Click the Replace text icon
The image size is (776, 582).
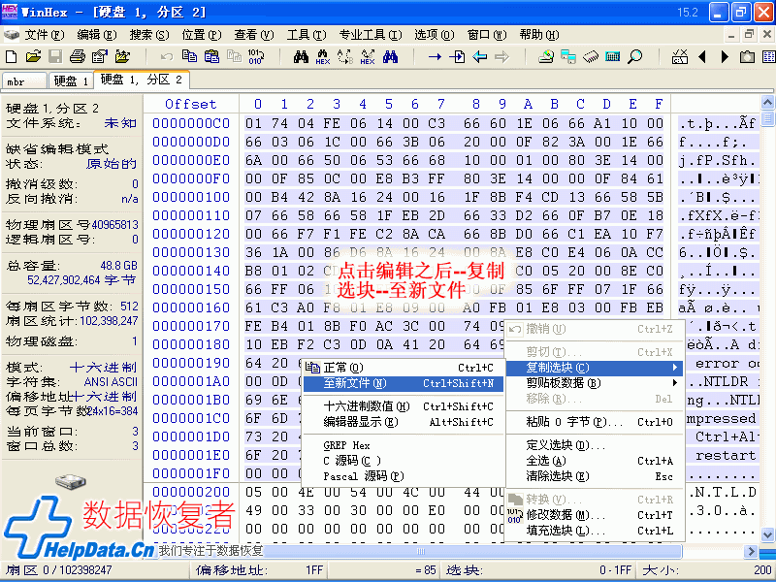tap(345, 57)
